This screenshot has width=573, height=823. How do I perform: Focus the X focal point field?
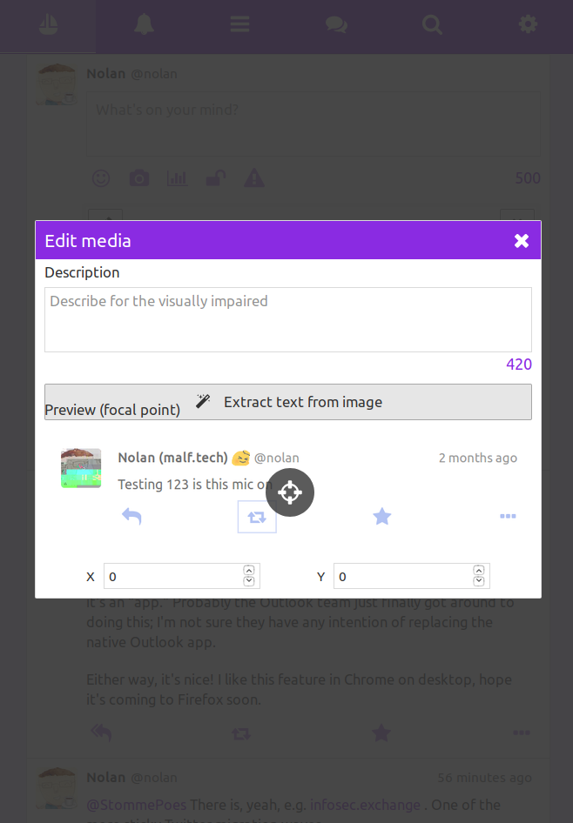(x=182, y=576)
